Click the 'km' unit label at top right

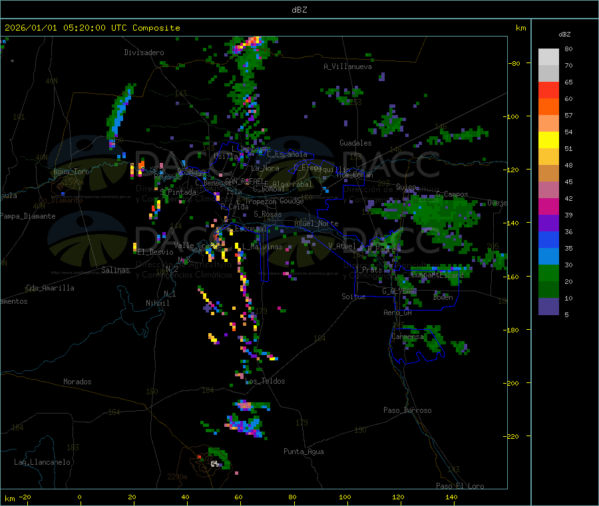pyautogui.click(x=520, y=28)
